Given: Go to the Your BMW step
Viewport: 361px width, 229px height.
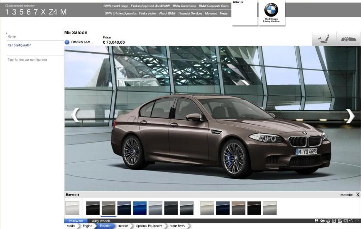Looking at the screenshot, I should click(x=178, y=226).
